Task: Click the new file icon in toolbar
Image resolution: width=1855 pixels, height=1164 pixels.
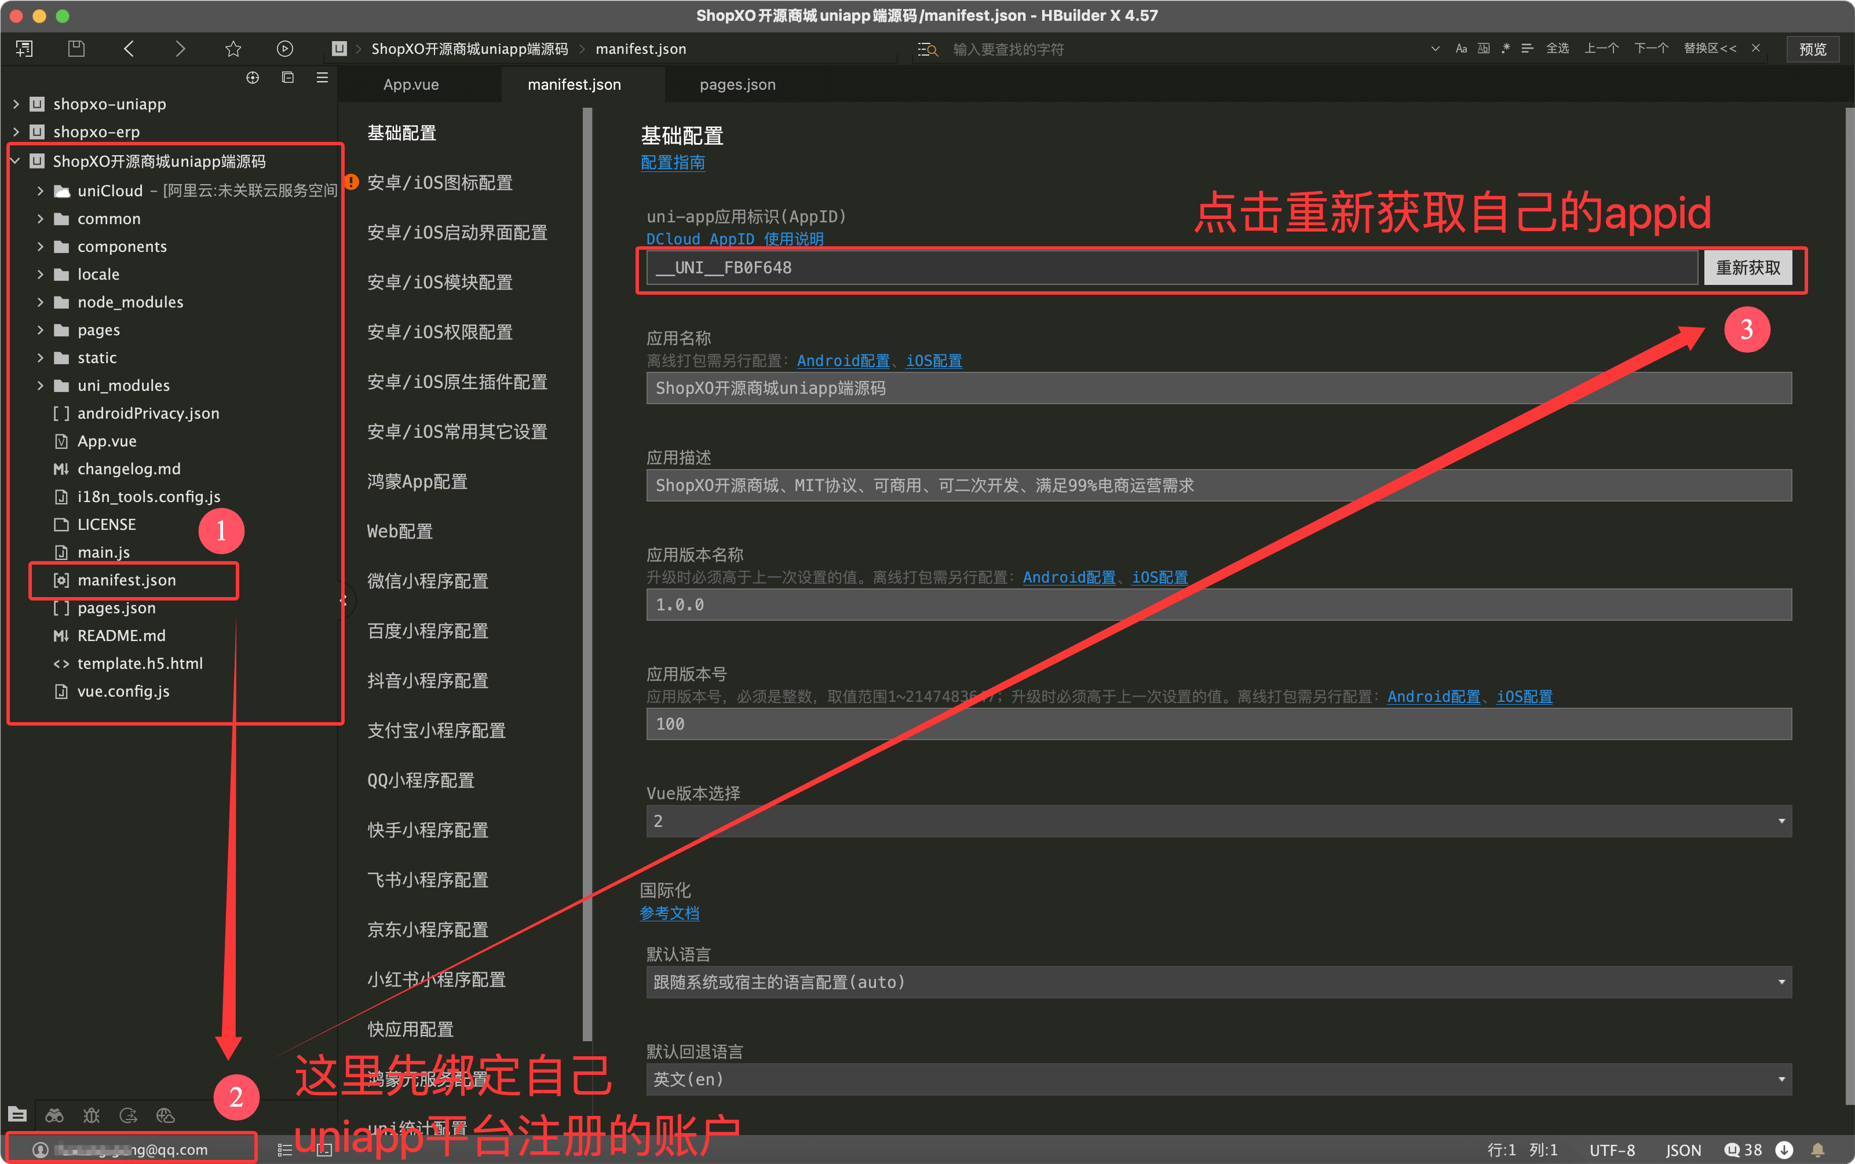Action: pyautogui.click(x=25, y=49)
